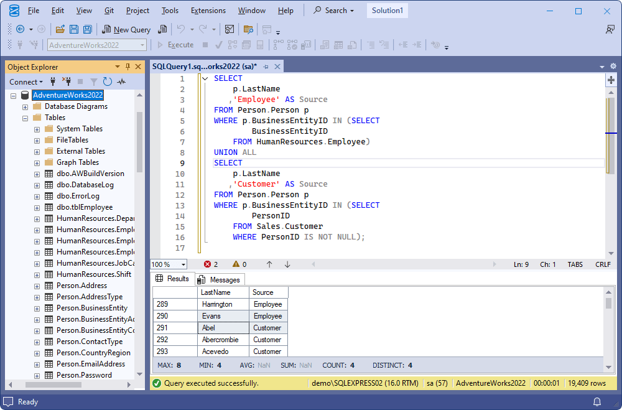Pin the SQLQuery1 tab
622x410 pixels.
pyautogui.click(x=266, y=67)
